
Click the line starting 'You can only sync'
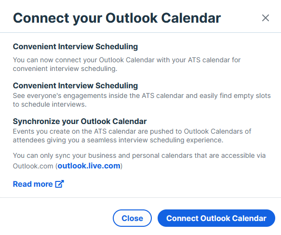pos(139,155)
